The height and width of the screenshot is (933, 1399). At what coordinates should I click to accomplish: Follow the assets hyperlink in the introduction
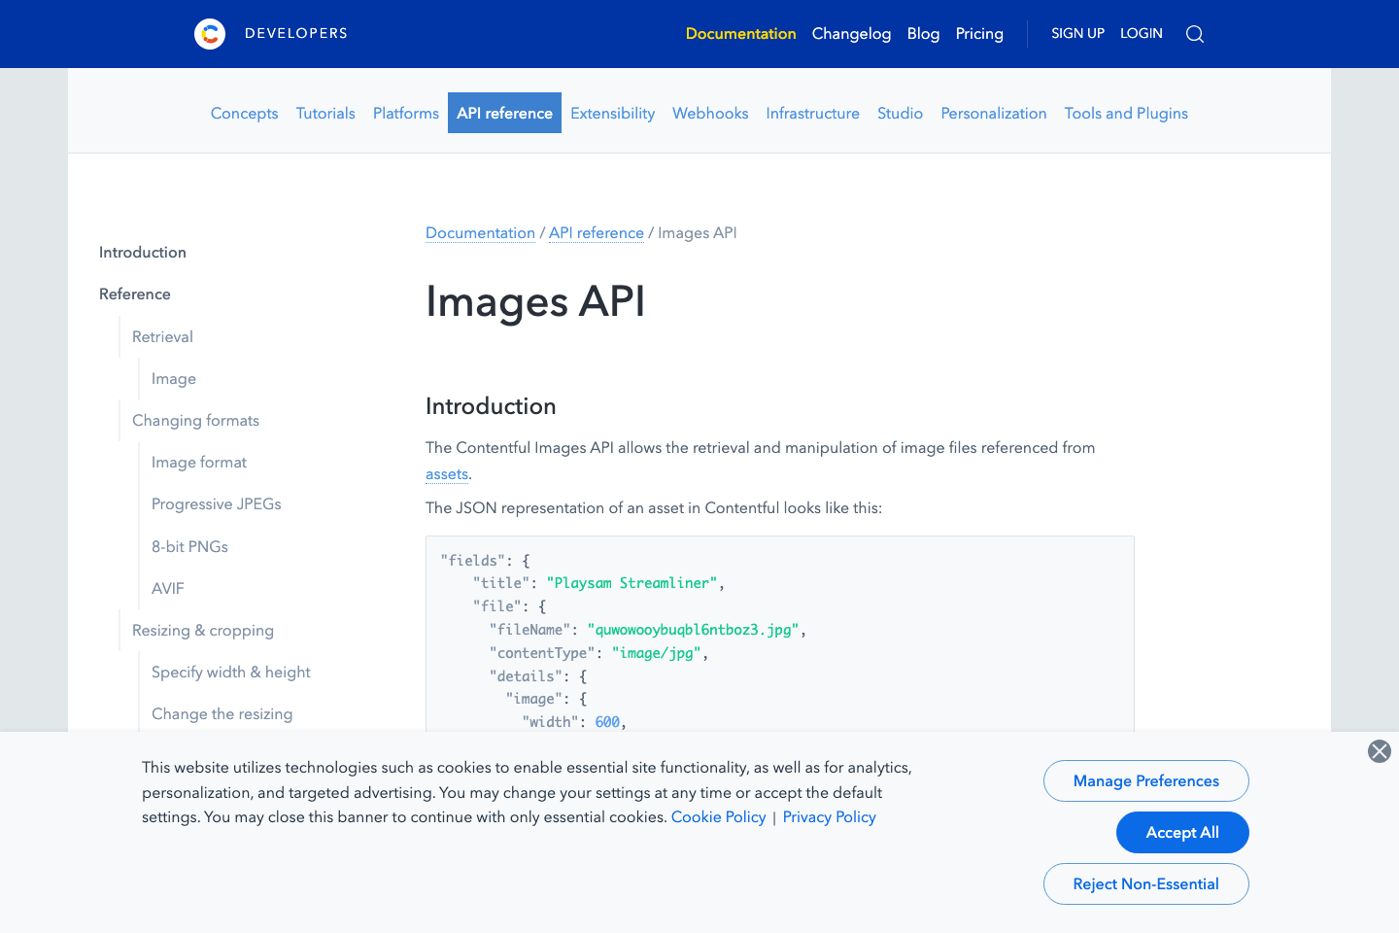pos(446,473)
